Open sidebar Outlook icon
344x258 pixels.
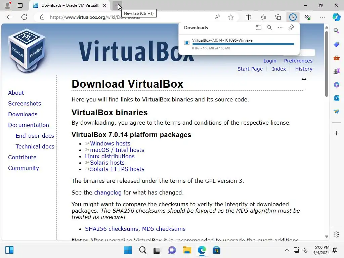click(x=337, y=98)
